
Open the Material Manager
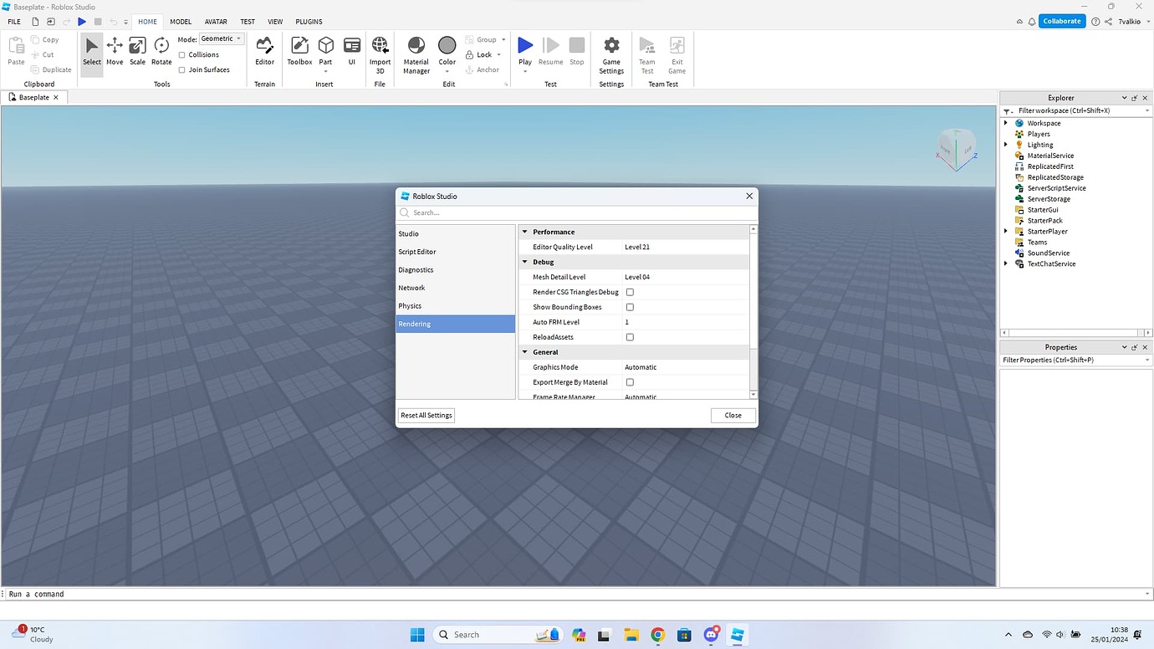click(x=416, y=53)
